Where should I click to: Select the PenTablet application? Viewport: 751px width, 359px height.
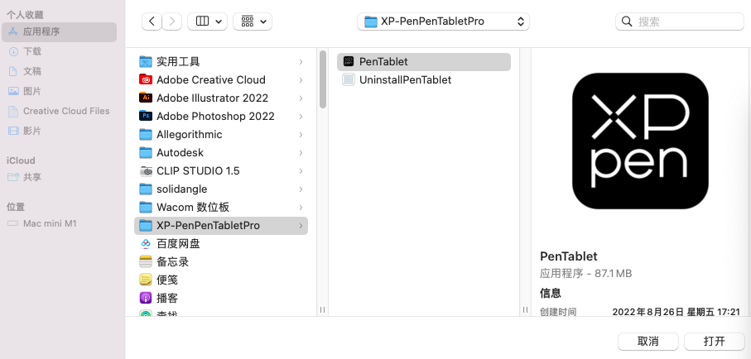(x=424, y=62)
